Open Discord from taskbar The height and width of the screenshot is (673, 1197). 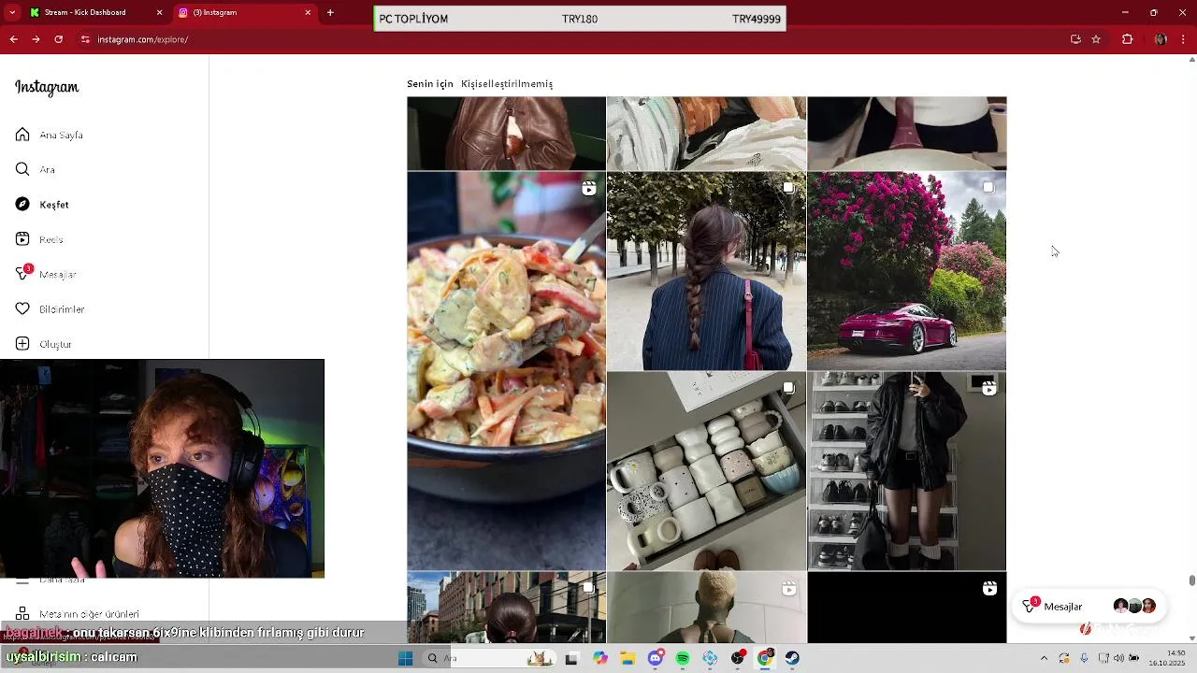[656, 658]
